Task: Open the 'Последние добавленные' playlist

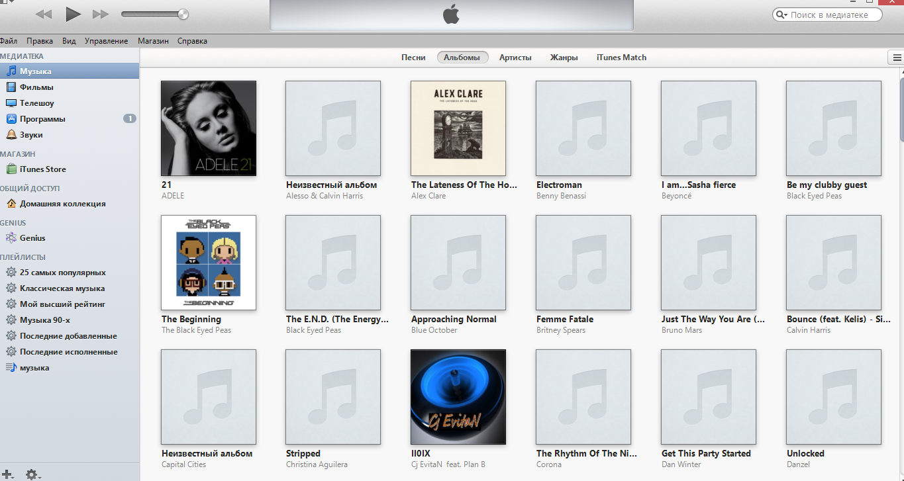Action: coord(70,335)
